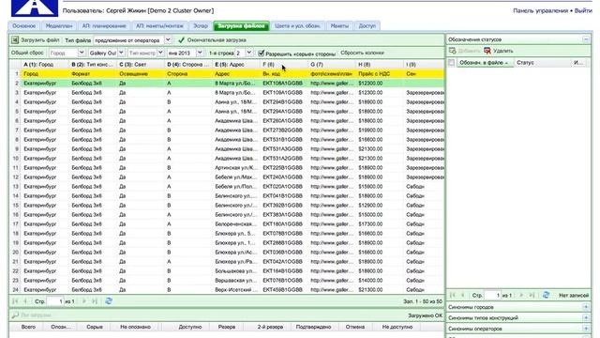
Task: Go to next page in status panel pager
Action: coord(521,295)
